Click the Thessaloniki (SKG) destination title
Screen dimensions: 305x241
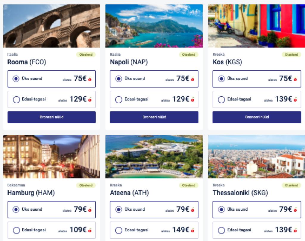240,193
